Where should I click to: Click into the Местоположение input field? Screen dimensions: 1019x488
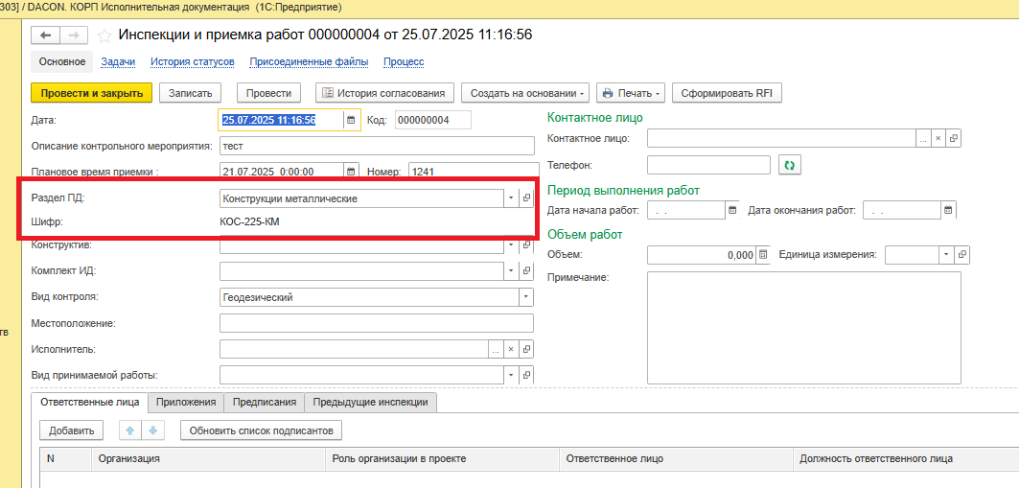pos(376,323)
